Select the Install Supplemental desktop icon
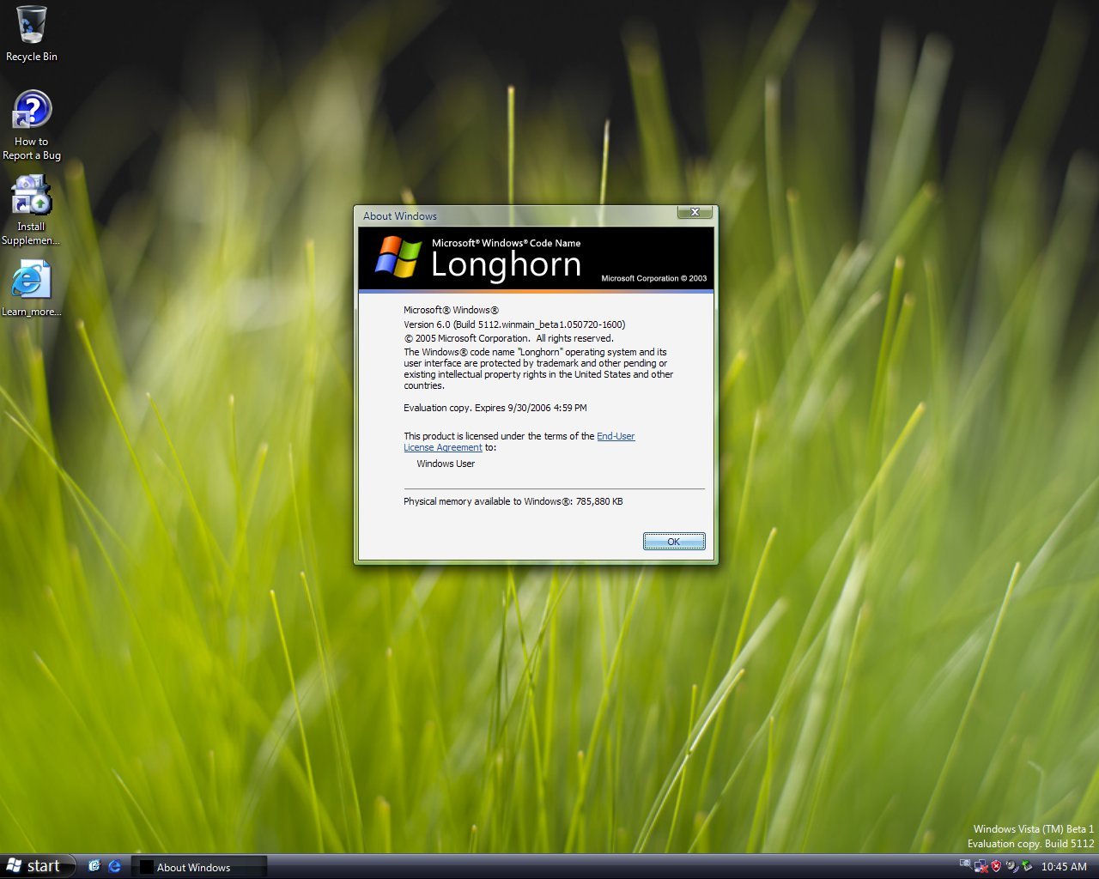The width and height of the screenshot is (1099, 879). tap(31, 210)
